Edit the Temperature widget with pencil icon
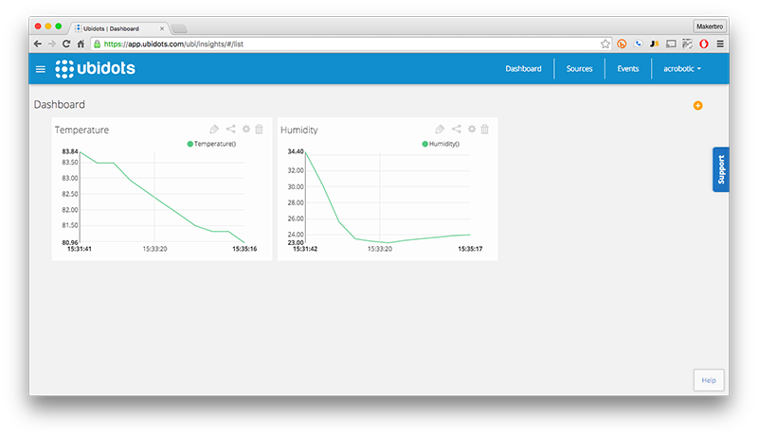The image size is (758, 437). pos(214,130)
